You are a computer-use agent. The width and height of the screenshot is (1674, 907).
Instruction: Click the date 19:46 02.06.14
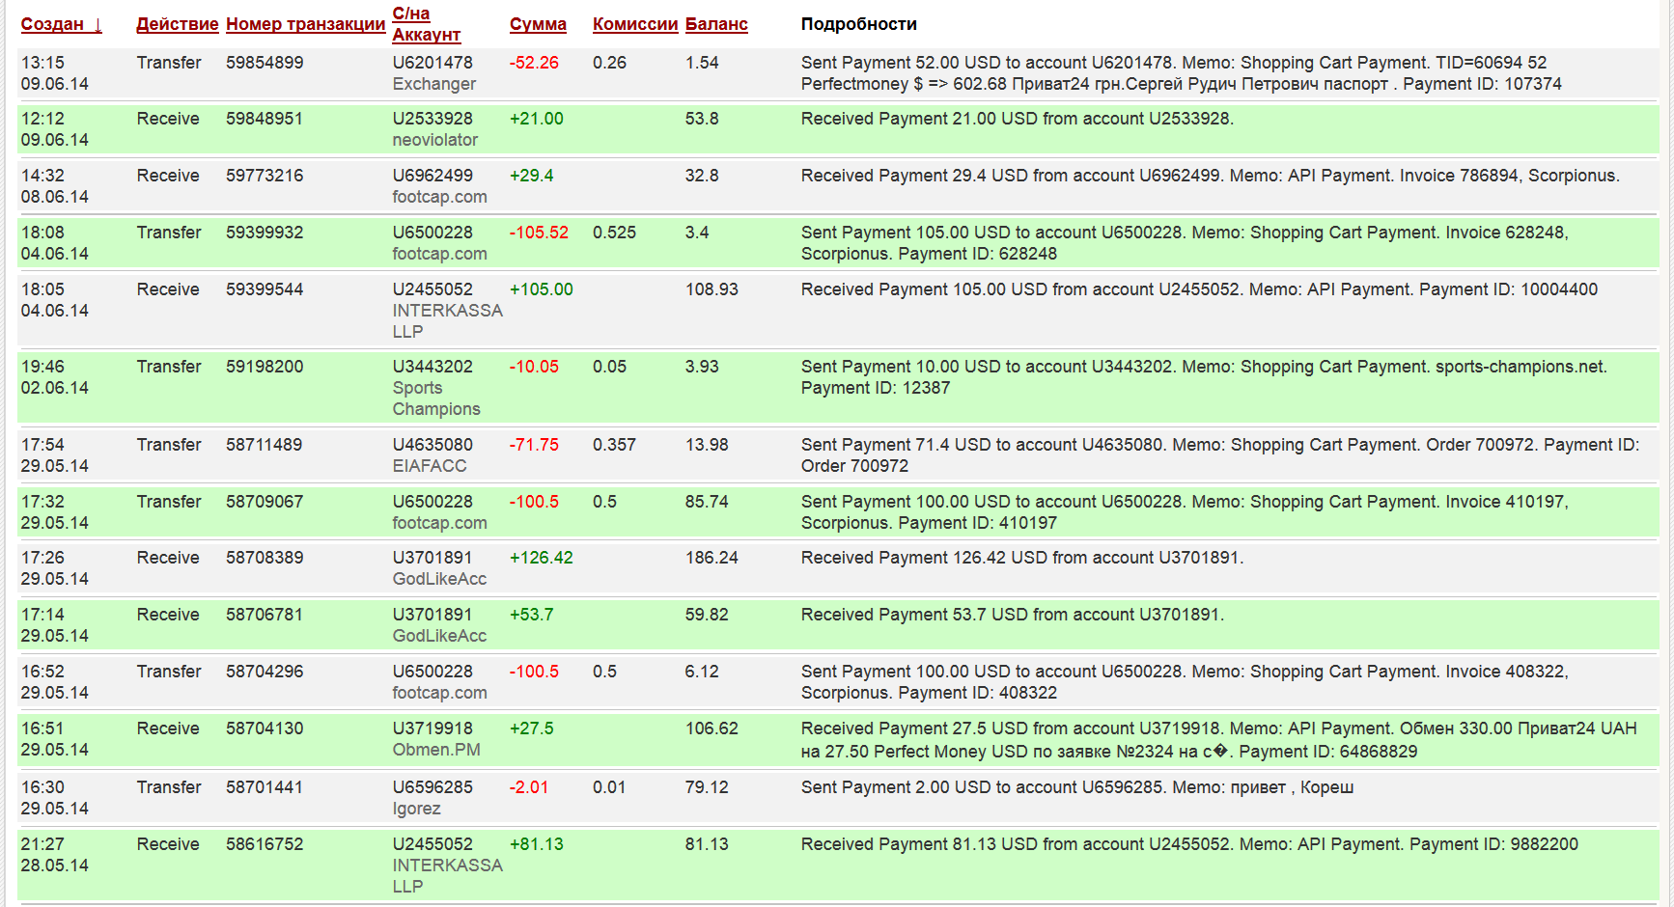click(55, 377)
